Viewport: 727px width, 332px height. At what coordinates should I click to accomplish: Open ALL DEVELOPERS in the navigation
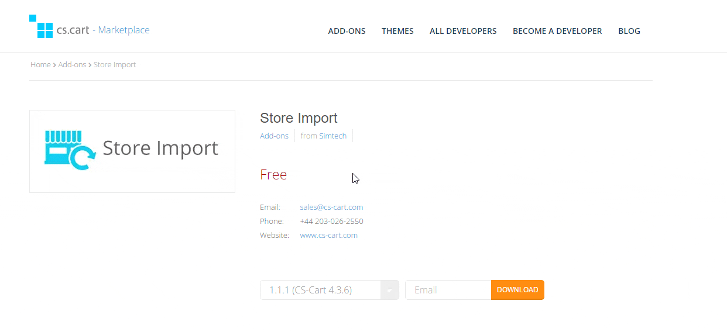(463, 31)
